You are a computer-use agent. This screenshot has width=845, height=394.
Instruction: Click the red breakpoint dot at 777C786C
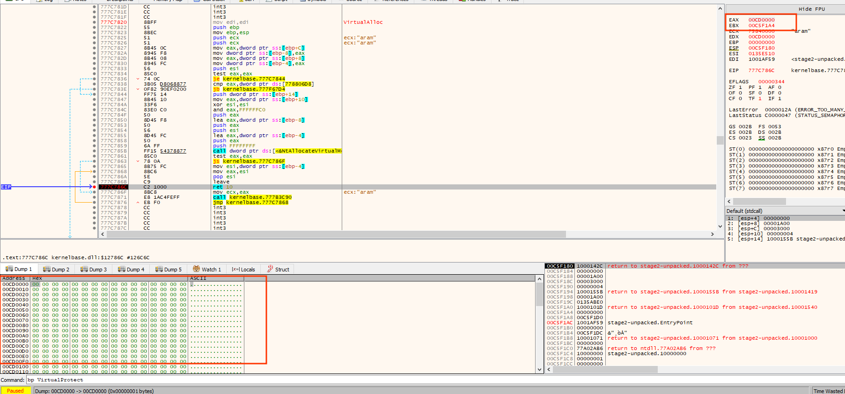point(95,187)
